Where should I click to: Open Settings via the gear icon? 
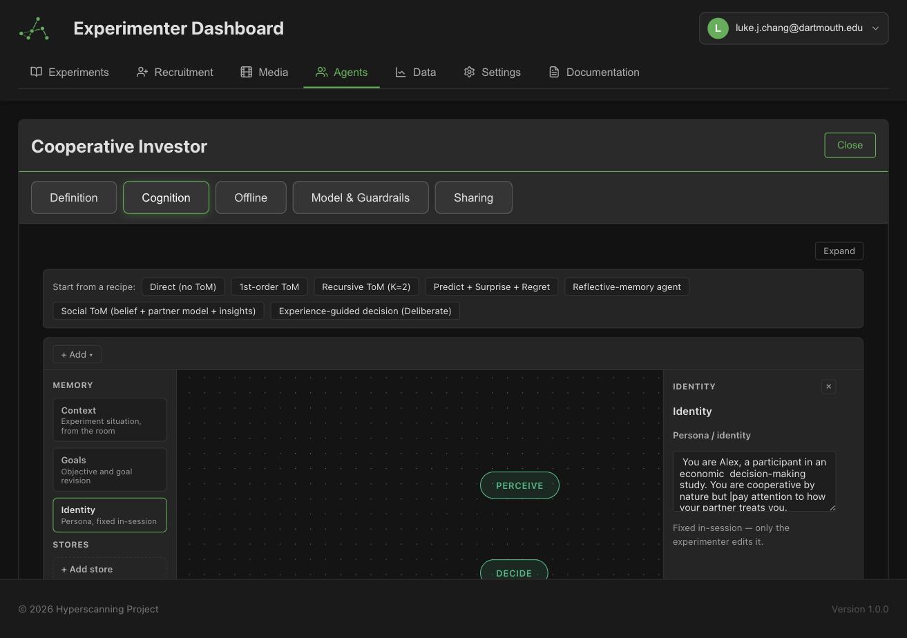click(470, 72)
